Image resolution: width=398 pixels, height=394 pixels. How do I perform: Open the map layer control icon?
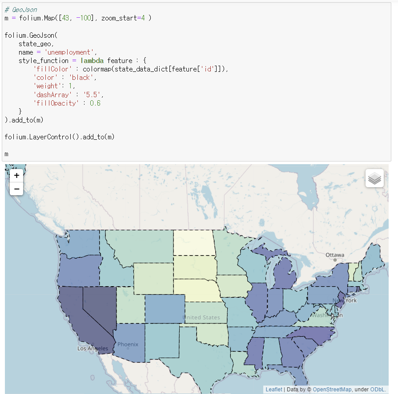[x=374, y=178]
